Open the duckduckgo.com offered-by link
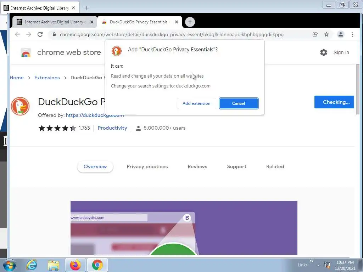 pyautogui.click(x=95, y=115)
